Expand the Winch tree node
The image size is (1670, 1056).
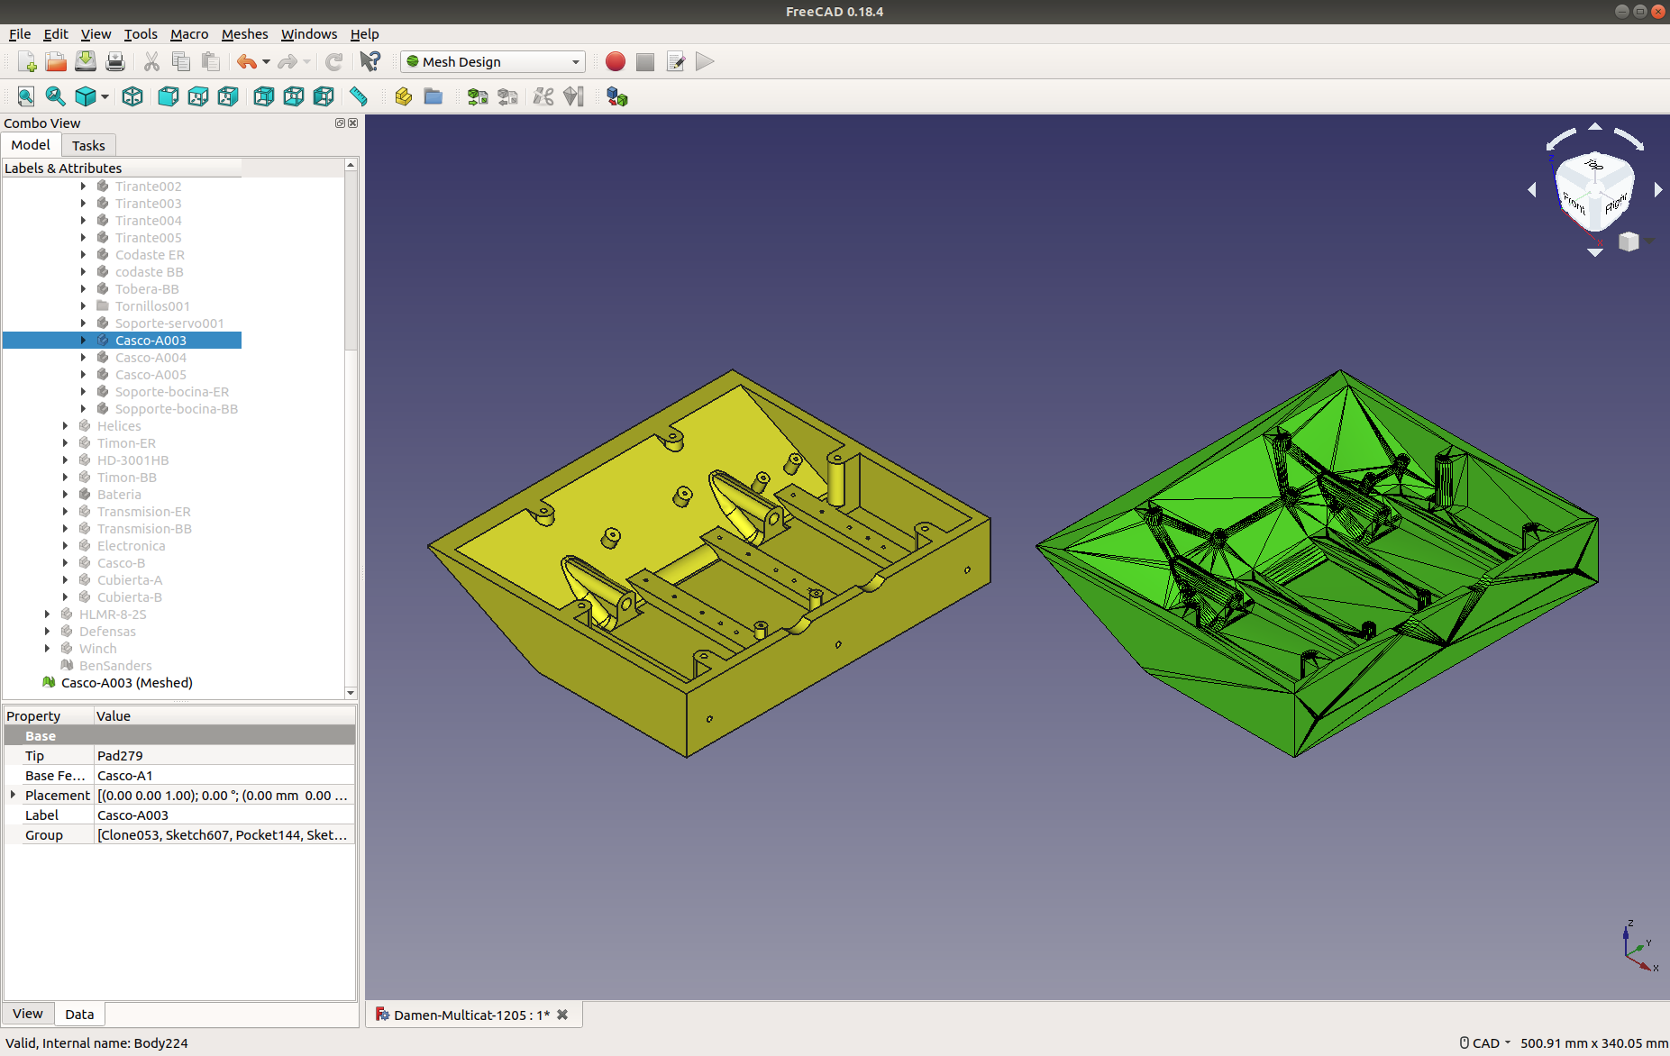point(47,649)
